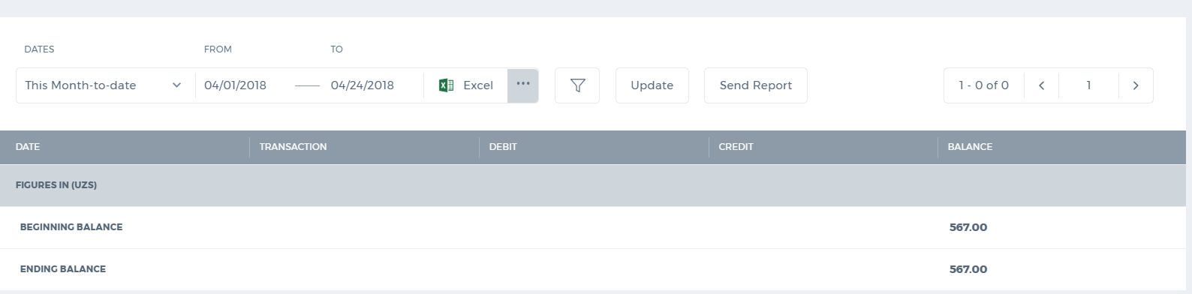Sort by the Credit column header

pos(736,147)
